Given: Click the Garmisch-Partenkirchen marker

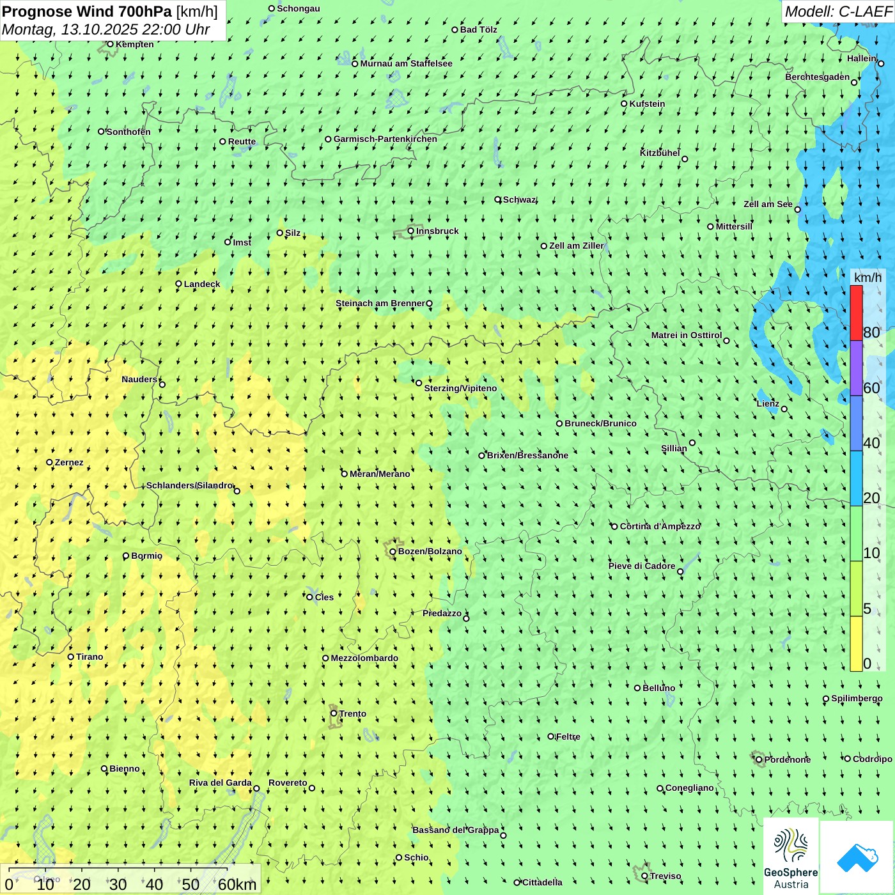Looking at the screenshot, I should [329, 139].
